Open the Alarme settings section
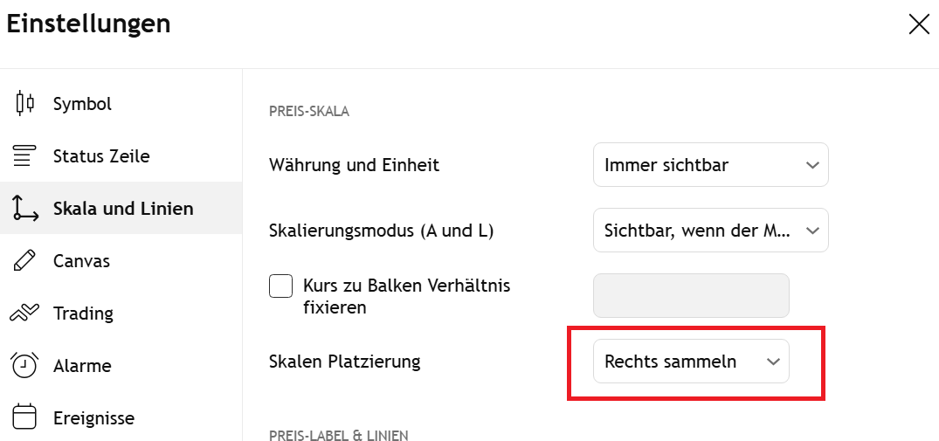 coord(82,366)
